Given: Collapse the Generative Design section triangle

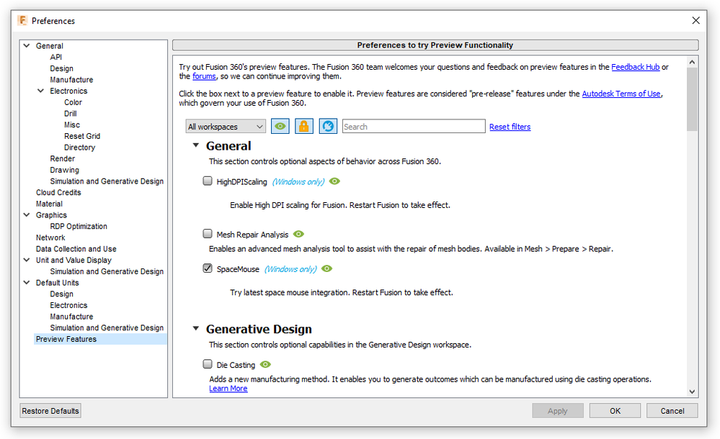Looking at the screenshot, I should point(195,328).
